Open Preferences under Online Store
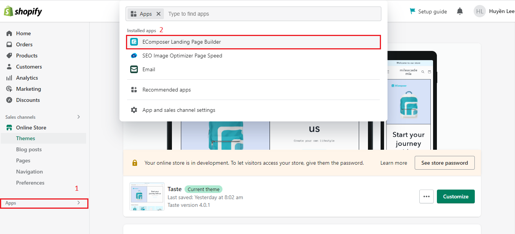515x234 pixels. pyautogui.click(x=30, y=183)
